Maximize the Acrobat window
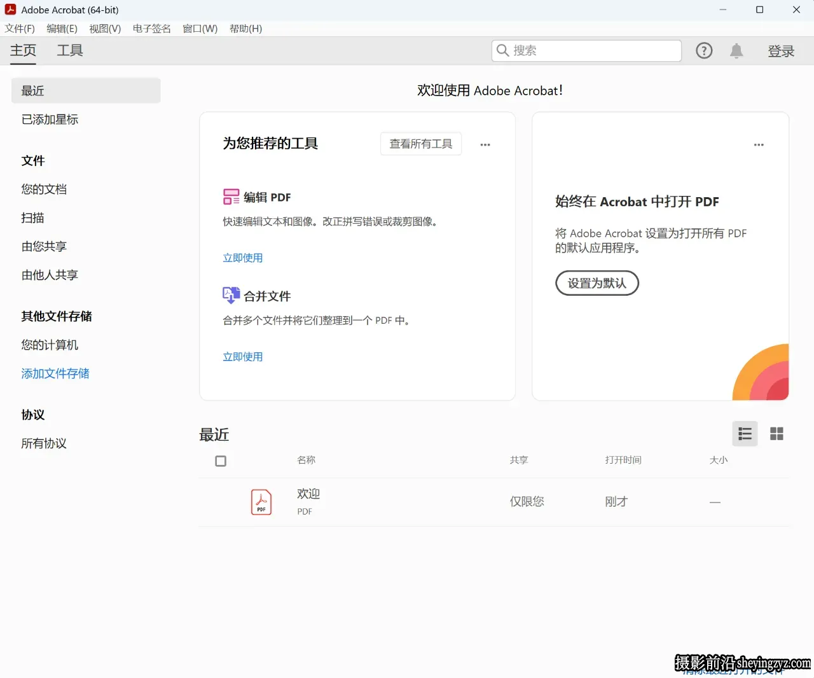The width and height of the screenshot is (814, 678). [x=759, y=10]
